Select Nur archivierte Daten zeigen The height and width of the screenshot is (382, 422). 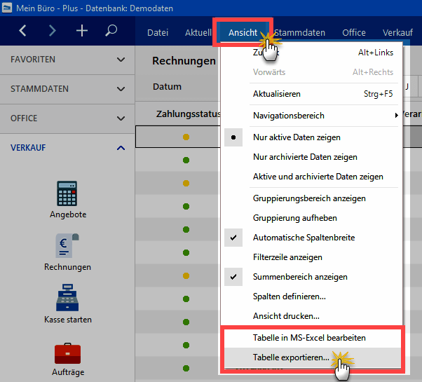pos(311,157)
